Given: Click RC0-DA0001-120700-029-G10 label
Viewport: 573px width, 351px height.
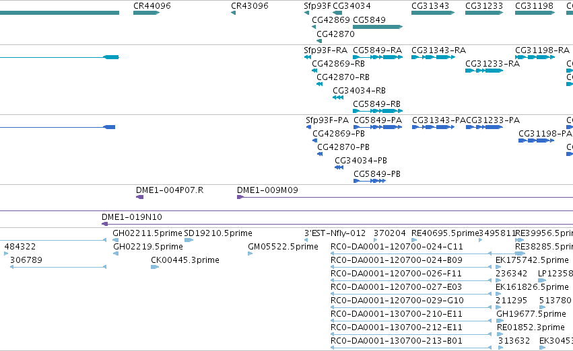Looking at the screenshot, I should click(x=397, y=301).
